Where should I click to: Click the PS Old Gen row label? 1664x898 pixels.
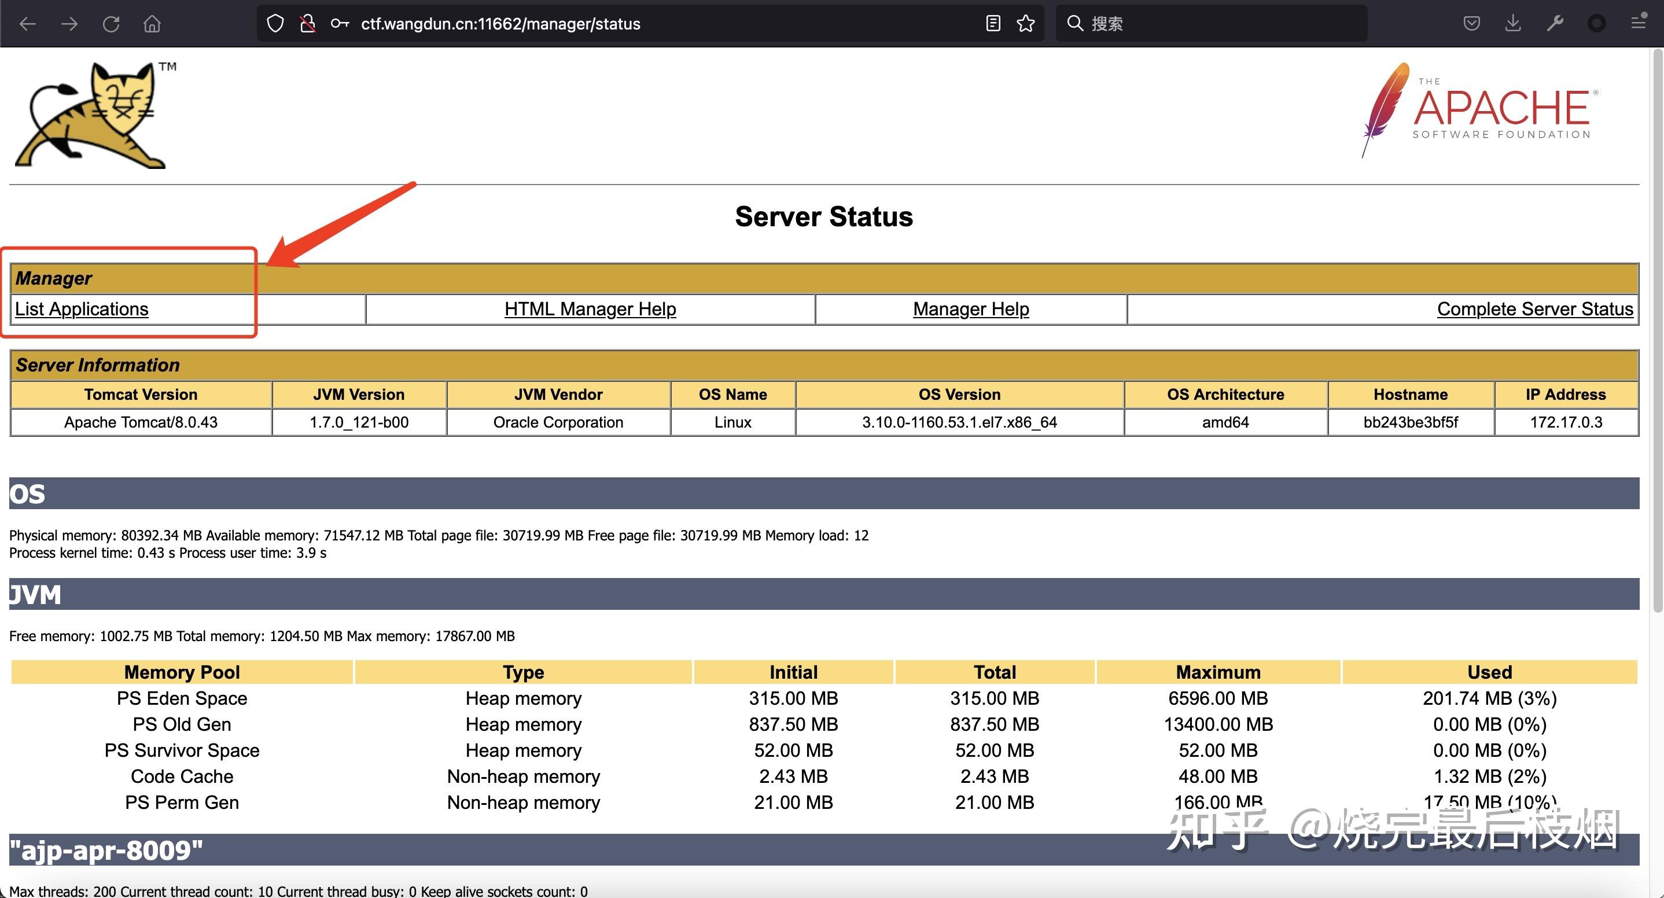182,724
